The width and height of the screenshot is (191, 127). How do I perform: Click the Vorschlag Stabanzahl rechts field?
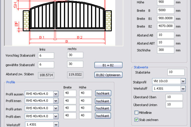click(x=75, y=55)
